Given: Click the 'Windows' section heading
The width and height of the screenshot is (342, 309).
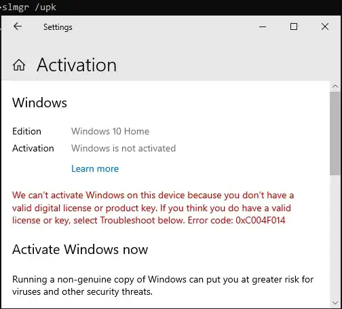Looking at the screenshot, I should 39,103.
